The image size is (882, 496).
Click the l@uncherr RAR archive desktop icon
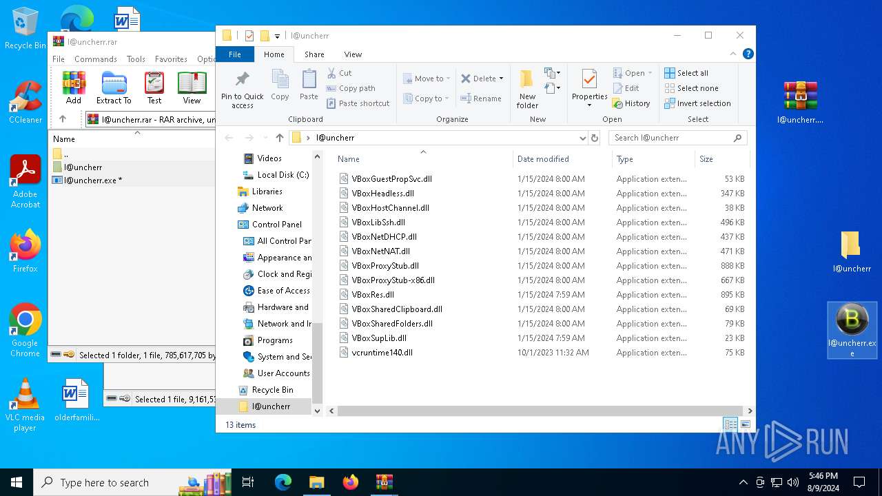801,102
